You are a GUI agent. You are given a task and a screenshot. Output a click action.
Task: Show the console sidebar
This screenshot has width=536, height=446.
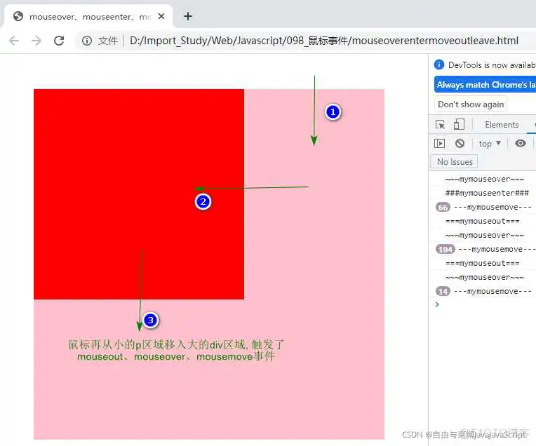[439, 144]
